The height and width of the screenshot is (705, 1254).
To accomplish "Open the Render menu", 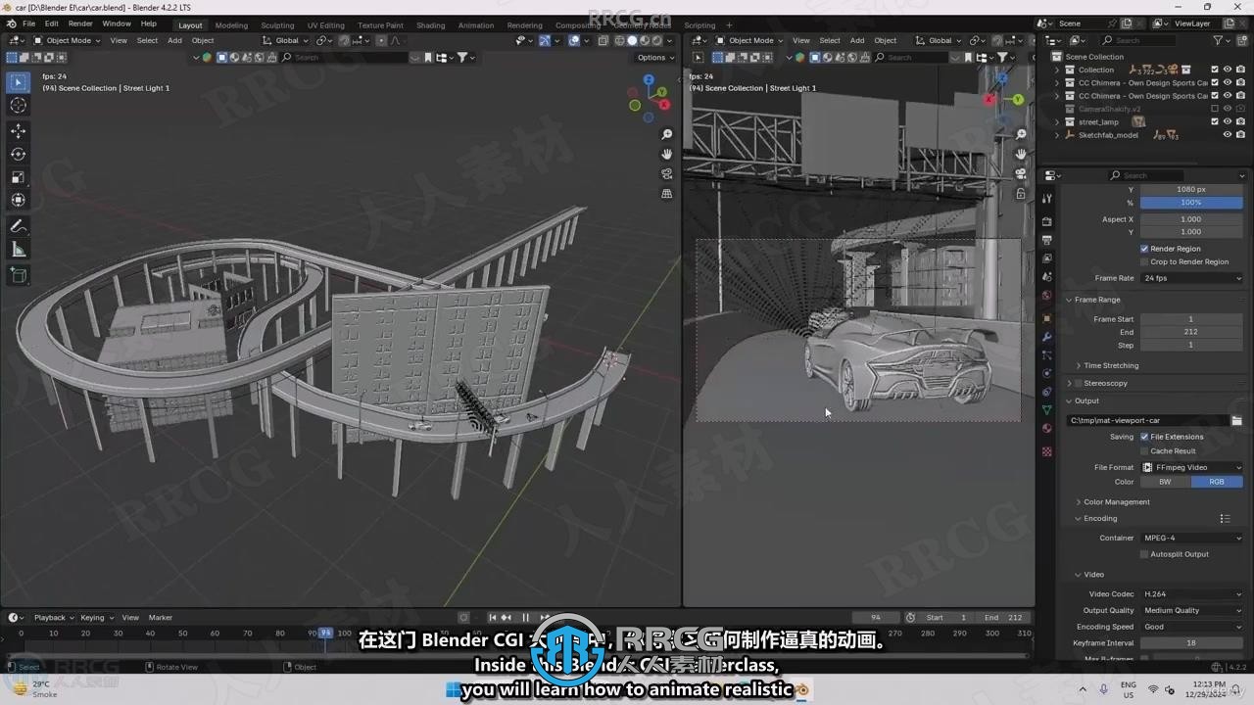I will pyautogui.click(x=80, y=23).
